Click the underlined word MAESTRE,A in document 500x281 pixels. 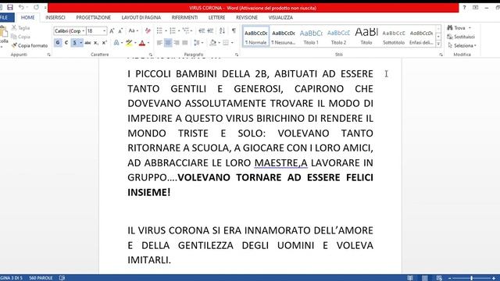[281, 163]
